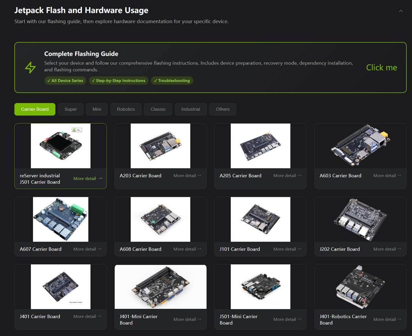Open the A607 Carrier Board image
The height and width of the screenshot is (336, 412).
point(60,219)
